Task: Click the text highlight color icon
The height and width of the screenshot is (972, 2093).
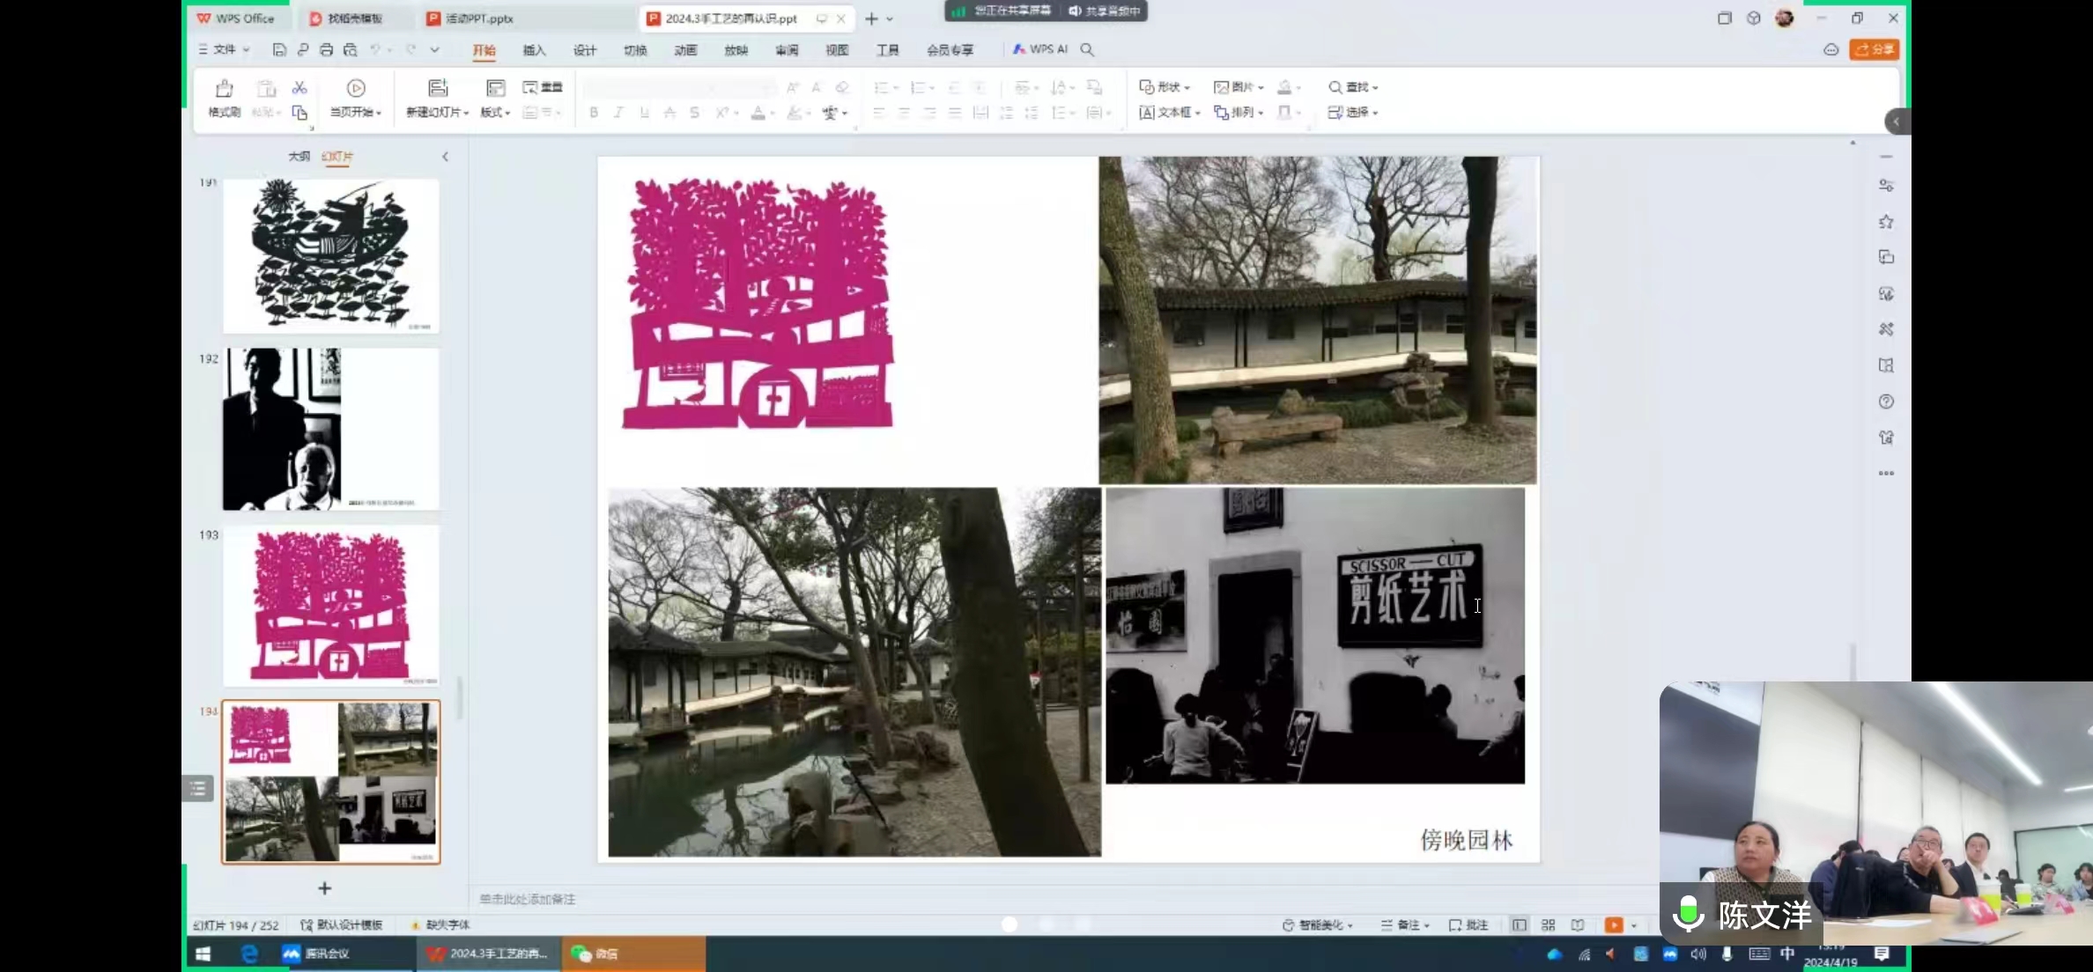Action: tap(795, 113)
